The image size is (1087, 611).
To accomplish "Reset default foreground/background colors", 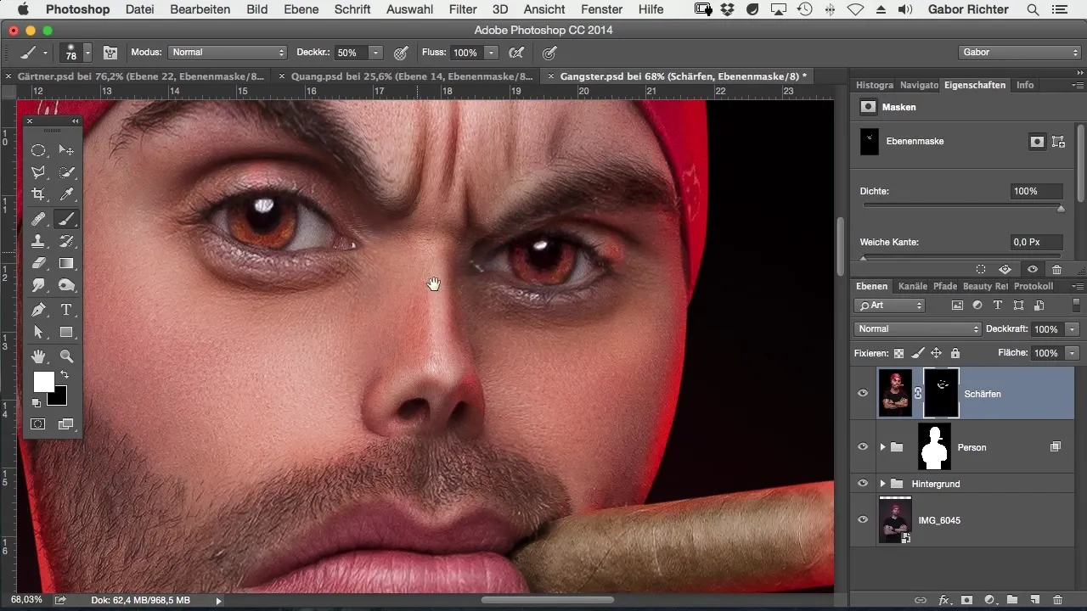I will click(37, 403).
